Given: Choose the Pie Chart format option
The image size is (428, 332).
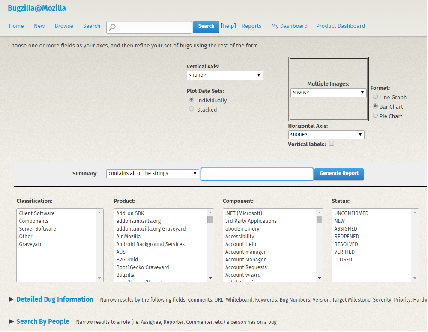Looking at the screenshot, I should click(x=375, y=116).
